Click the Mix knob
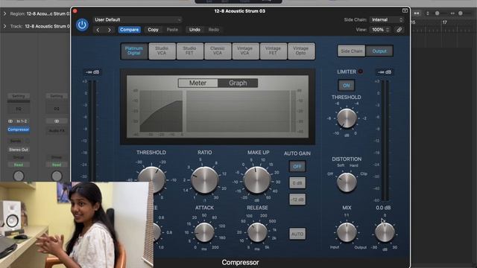477x268 pixels. 347,232
